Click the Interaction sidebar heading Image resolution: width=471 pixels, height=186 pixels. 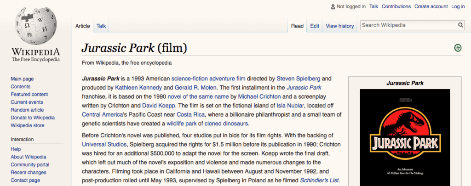pyautogui.click(x=22, y=140)
